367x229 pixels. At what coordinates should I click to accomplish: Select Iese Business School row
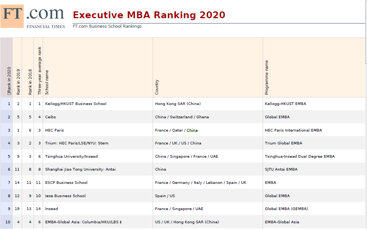pyautogui.click(x=65, y=196)
